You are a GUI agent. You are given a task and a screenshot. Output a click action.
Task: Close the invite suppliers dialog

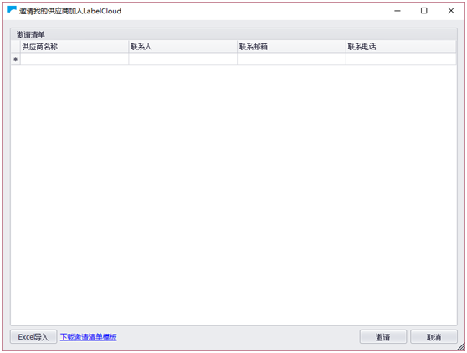pyautogui.click(x=451, y=11)
